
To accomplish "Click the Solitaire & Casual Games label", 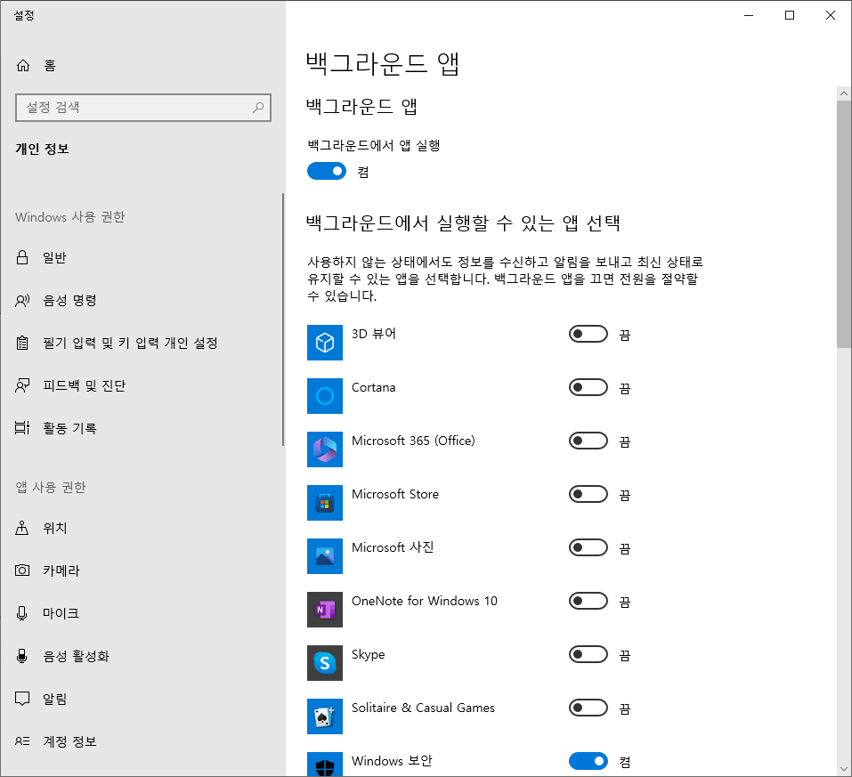I will click(x=423, y=708).
